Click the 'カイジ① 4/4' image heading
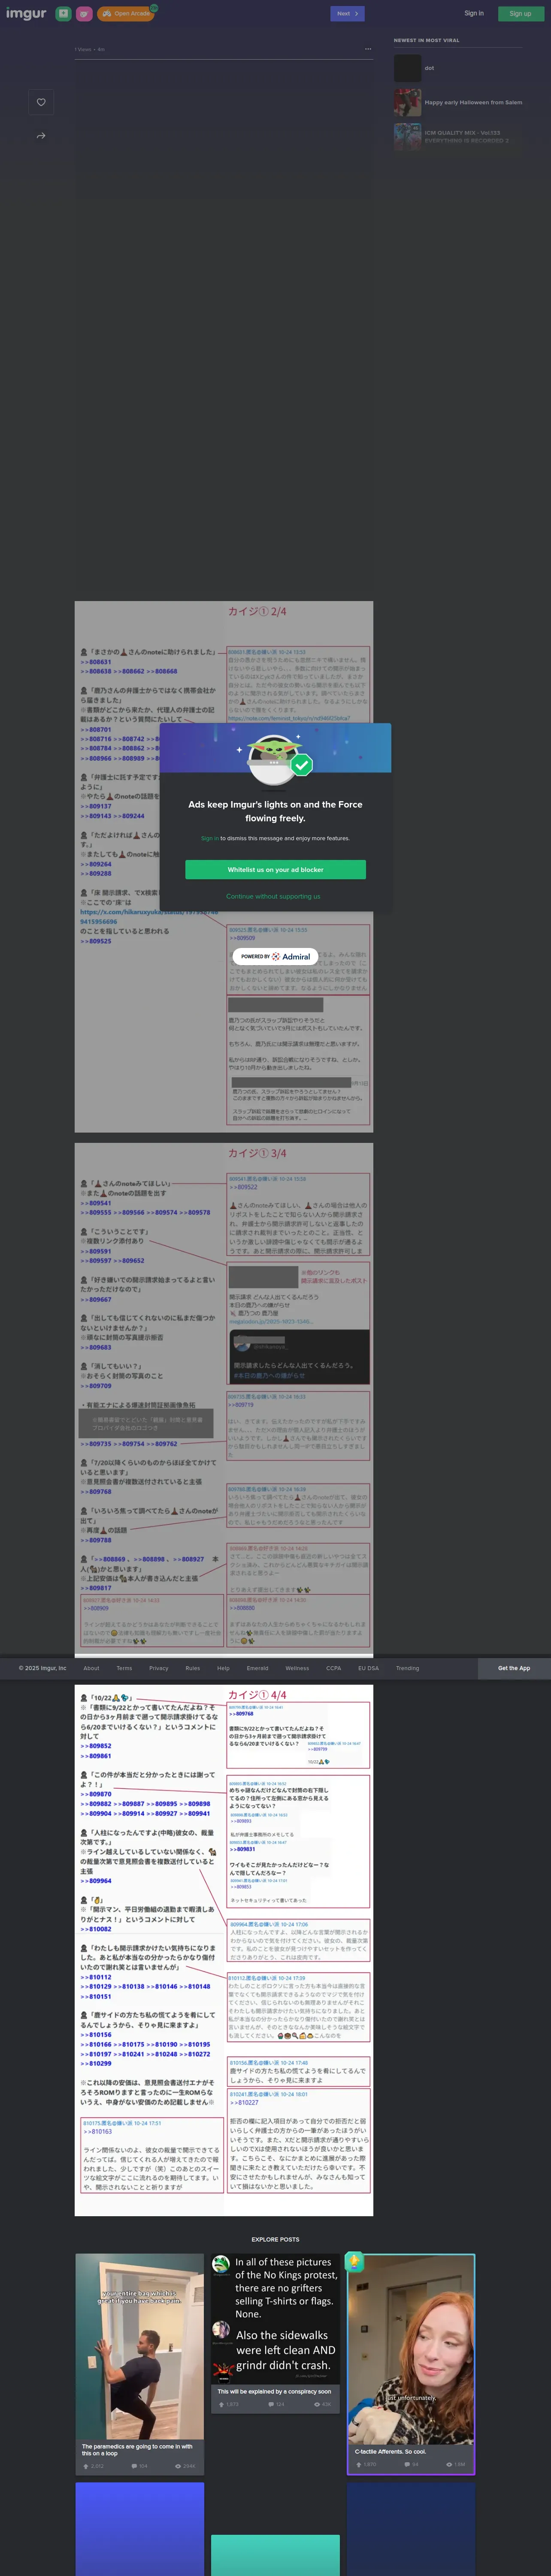The image size is (551, 2576). pyautogui.click(x=257, y=1695)
